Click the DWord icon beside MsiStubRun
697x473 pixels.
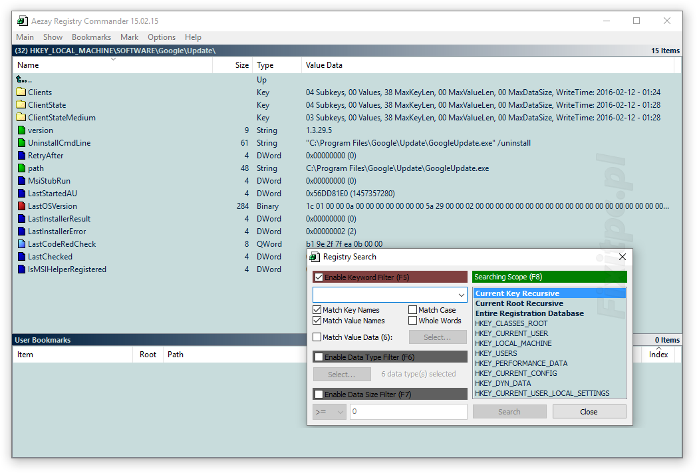(x=21, y=181)
